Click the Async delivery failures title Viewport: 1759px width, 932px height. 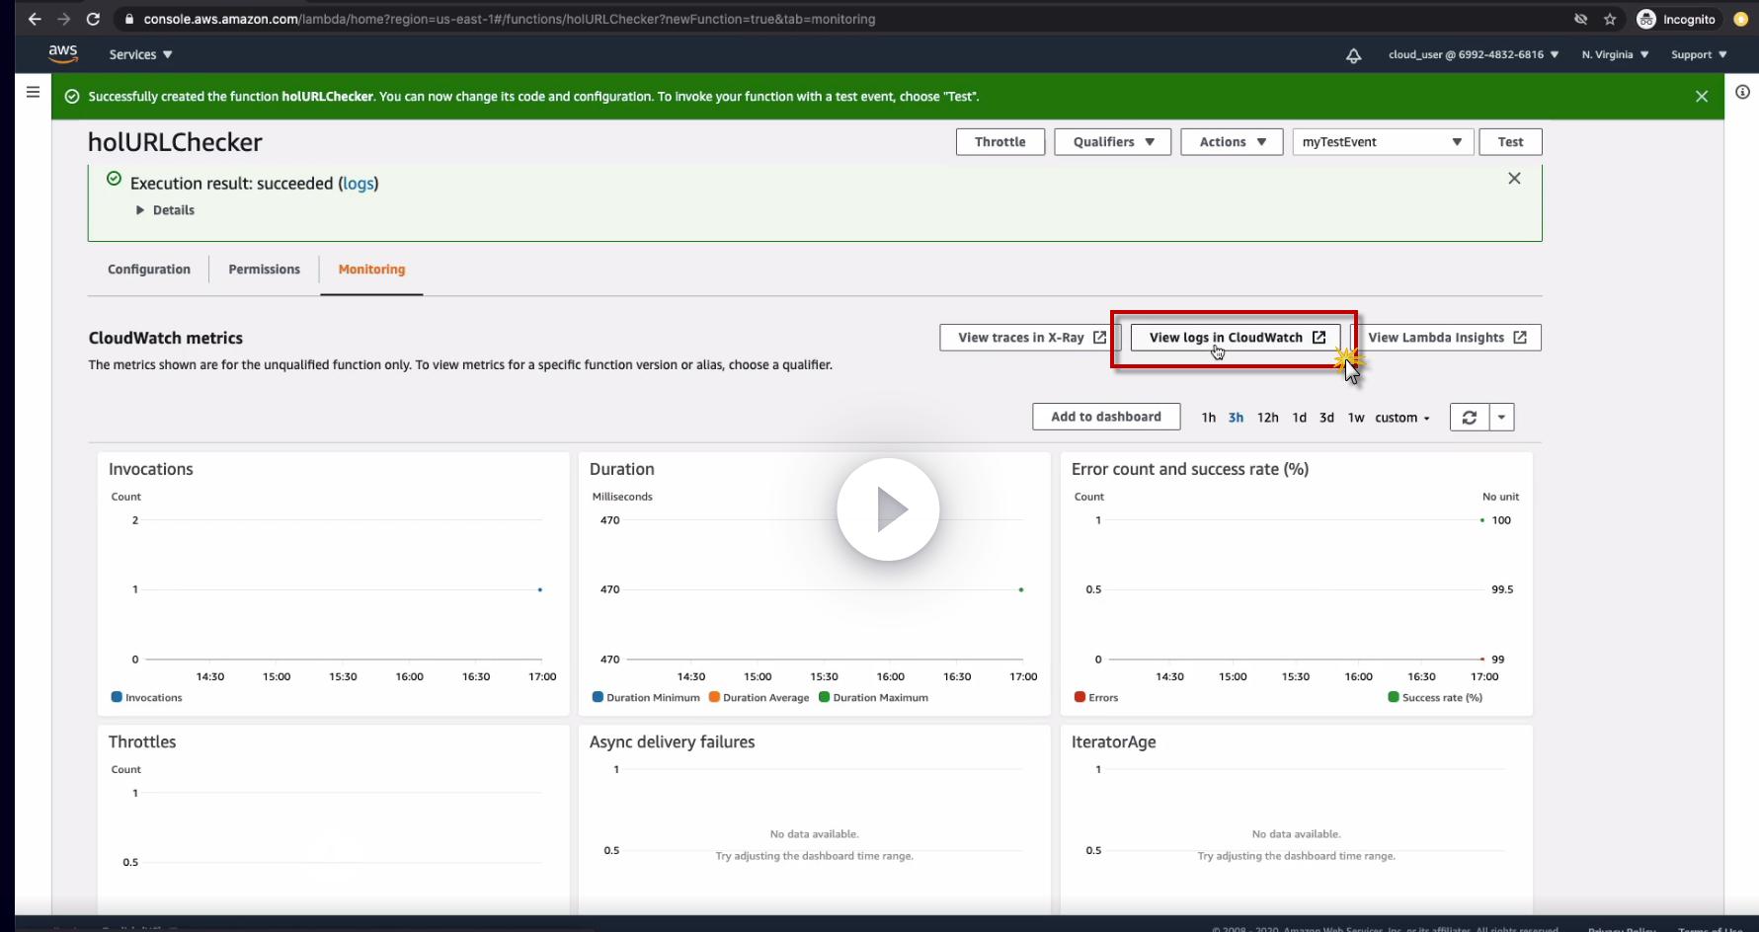(x=673, y=741)
